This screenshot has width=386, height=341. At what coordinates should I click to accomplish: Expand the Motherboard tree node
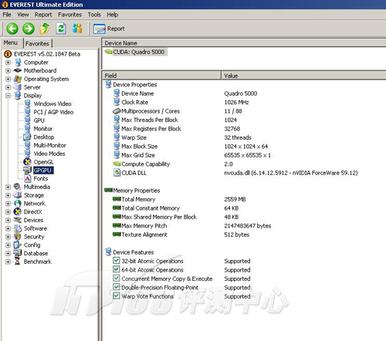(x=8, y=71)
